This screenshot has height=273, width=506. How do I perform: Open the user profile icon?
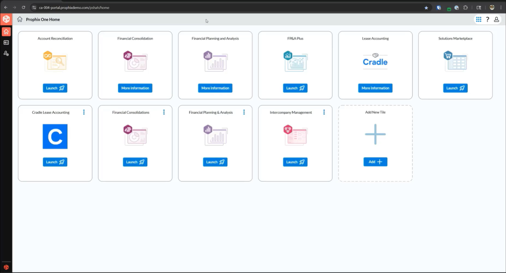click(x=496, y=20)
